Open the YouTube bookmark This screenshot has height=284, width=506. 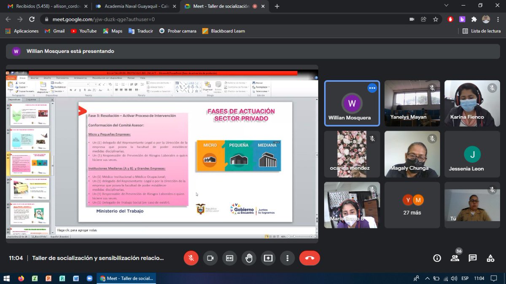click(84, 31)
